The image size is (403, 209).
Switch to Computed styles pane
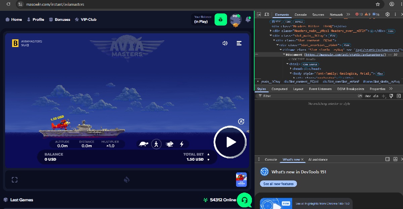pyautogui.click(x=279, y=89)
